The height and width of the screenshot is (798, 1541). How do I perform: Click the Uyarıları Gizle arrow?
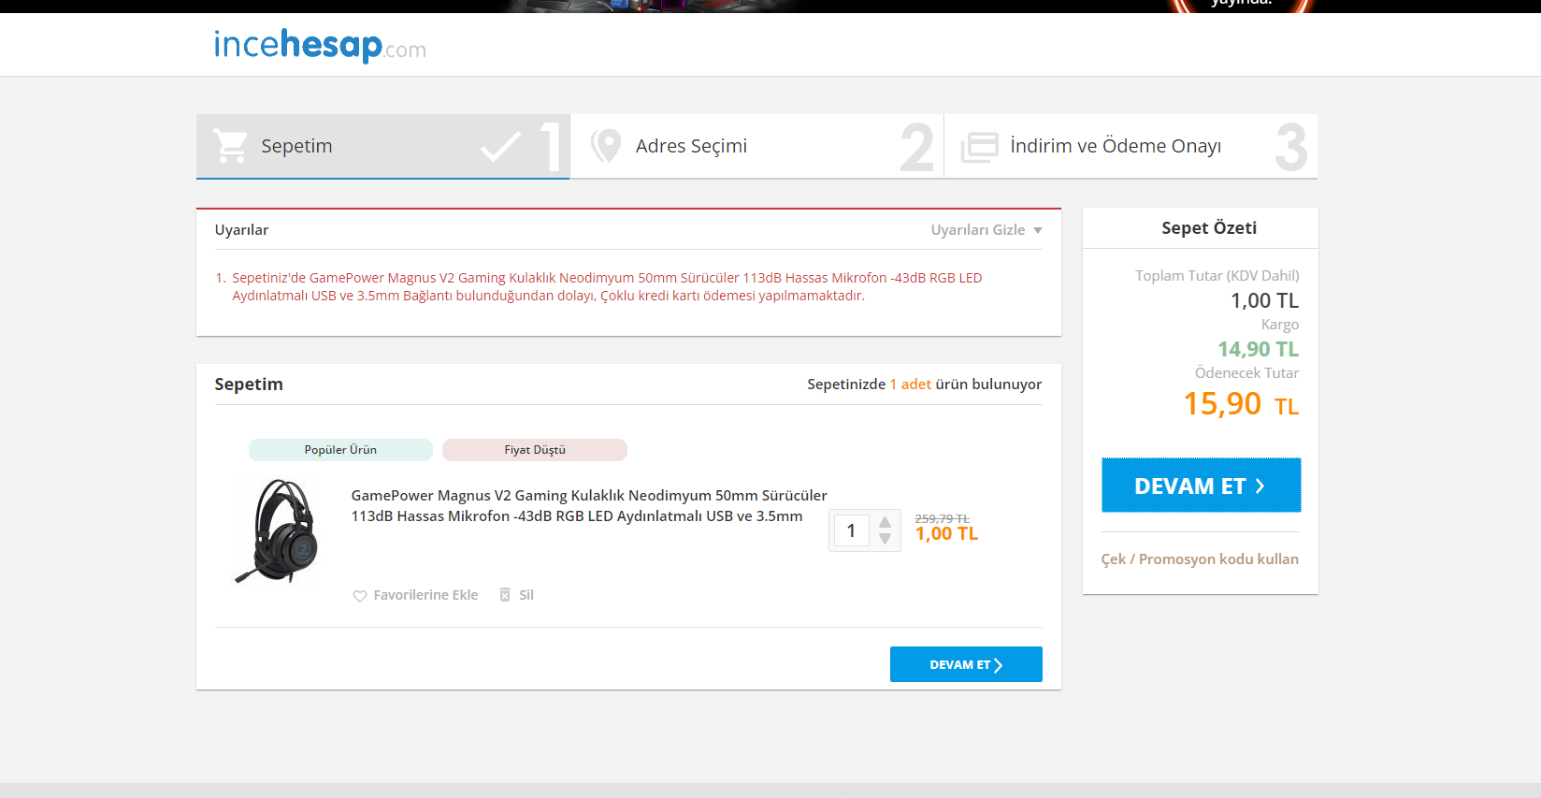point(1038,231)
